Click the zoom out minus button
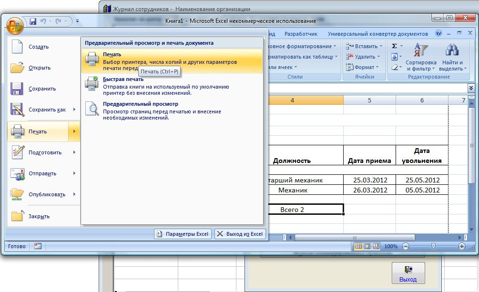 pyautogui.click(x=406, y=246)
